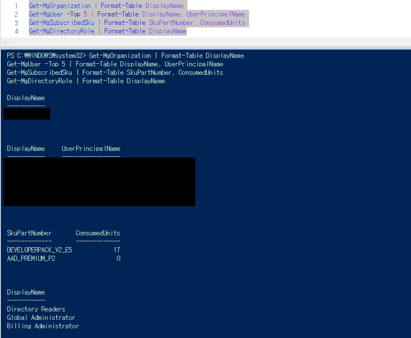Click the script pane's left scroll arrow

[5, 42]
